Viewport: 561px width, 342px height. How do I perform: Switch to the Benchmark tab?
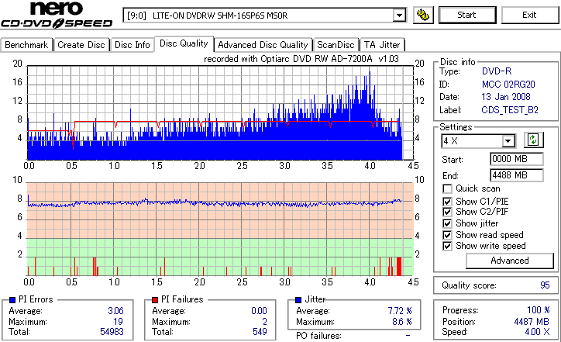pos(26,45)
